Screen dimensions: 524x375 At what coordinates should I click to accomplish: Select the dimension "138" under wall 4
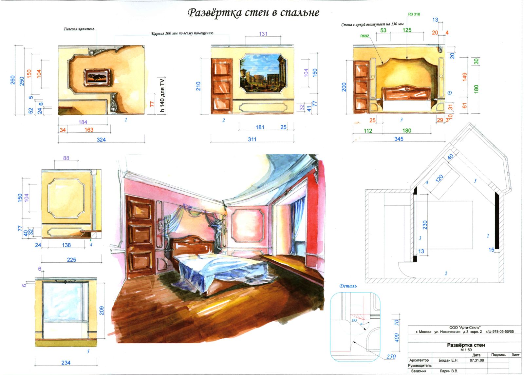[x=66, y=245]
